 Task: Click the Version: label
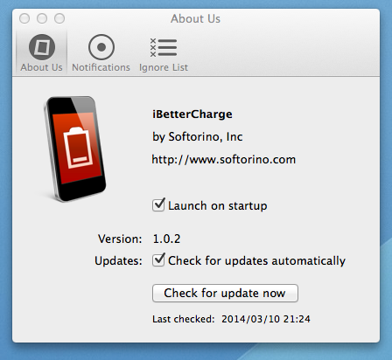coord(120,239)
